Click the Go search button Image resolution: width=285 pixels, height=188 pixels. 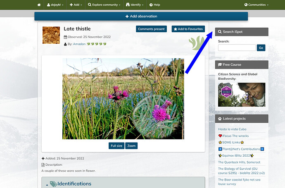tap(261, 48)
